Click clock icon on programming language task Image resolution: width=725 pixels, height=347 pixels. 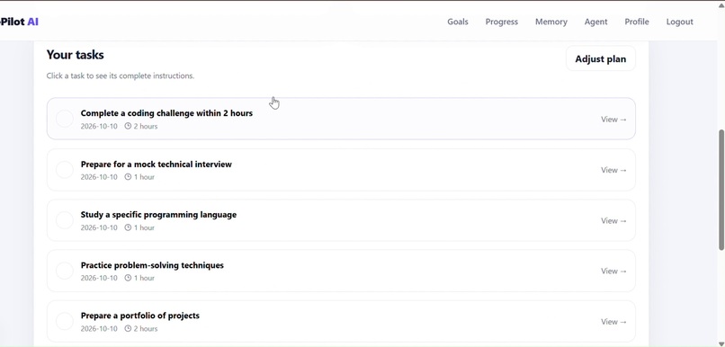coord(128,227)
